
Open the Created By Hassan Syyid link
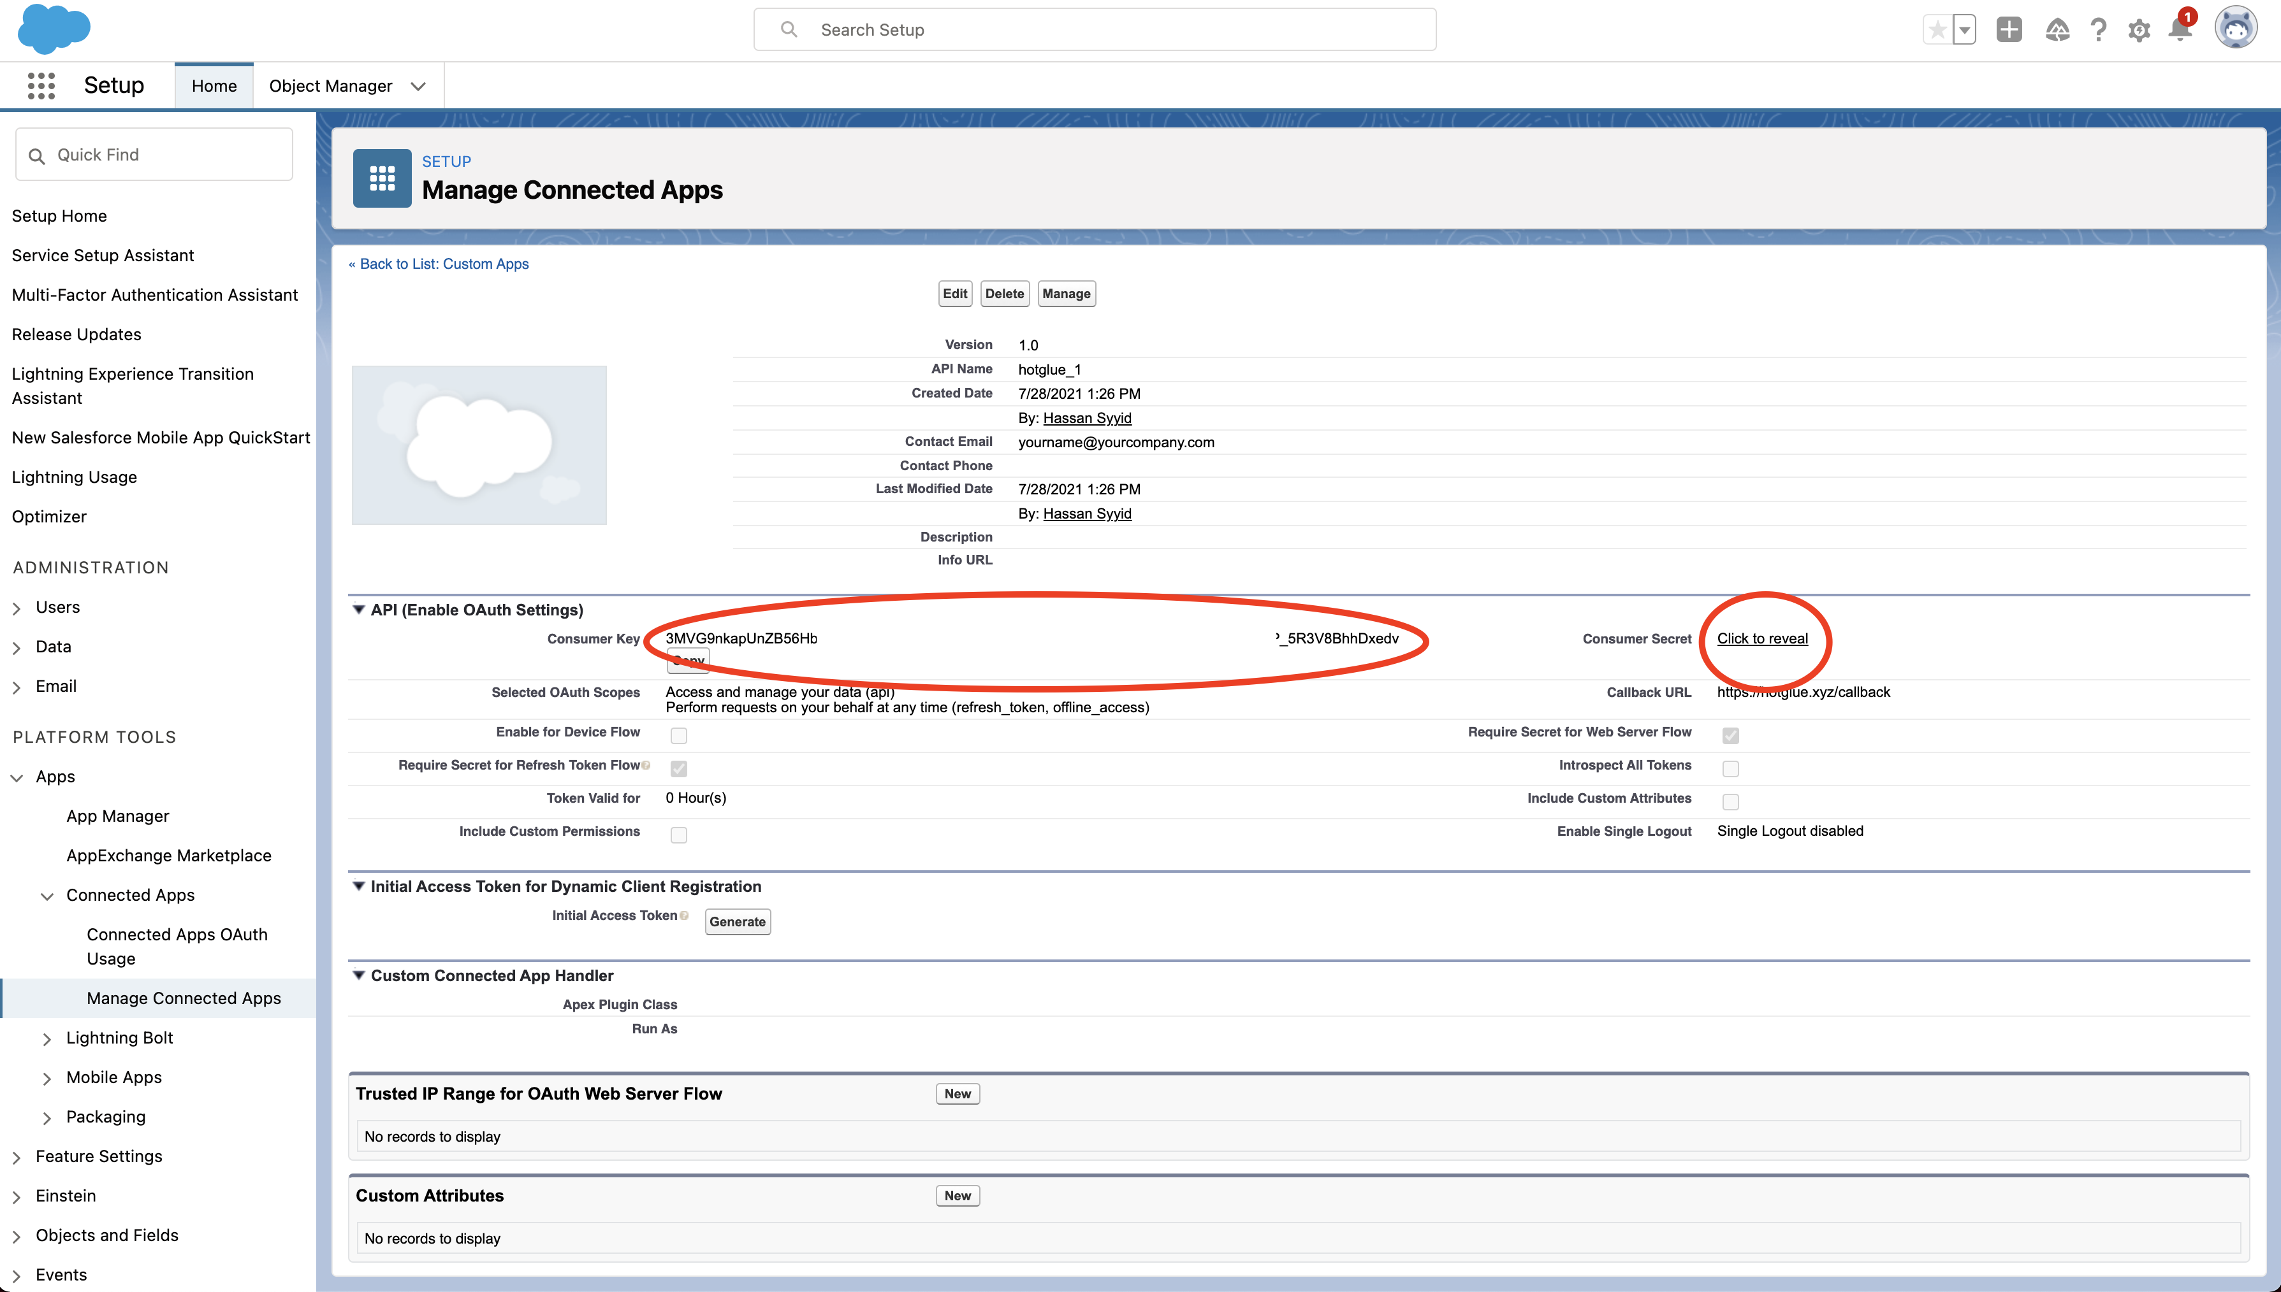pos(1087,418)
